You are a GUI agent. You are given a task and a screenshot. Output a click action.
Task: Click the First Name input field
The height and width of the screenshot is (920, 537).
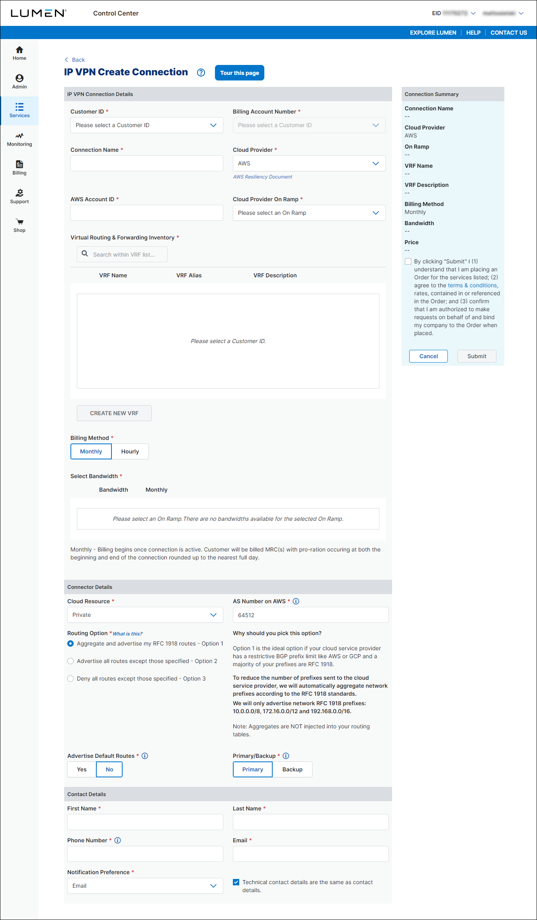coord(145,822)
